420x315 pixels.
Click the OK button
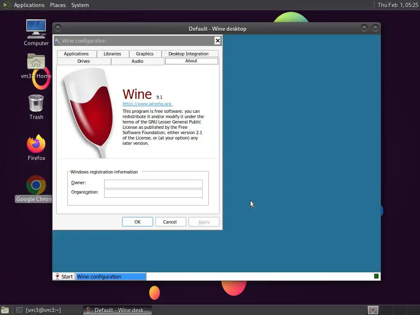click(137, 222)
